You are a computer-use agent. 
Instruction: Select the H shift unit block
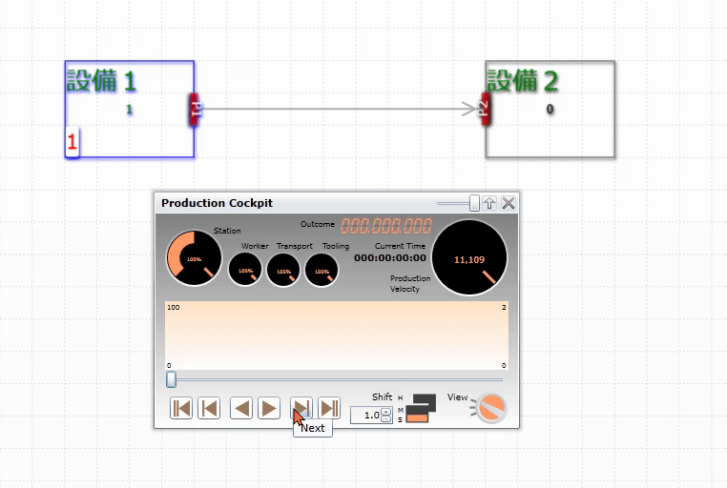425,398
